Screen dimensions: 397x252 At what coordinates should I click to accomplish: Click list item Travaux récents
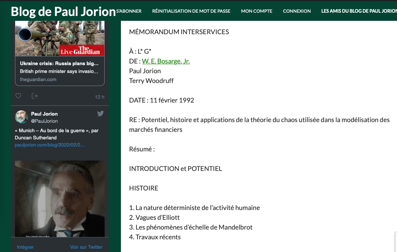click(x=155, y=237)
